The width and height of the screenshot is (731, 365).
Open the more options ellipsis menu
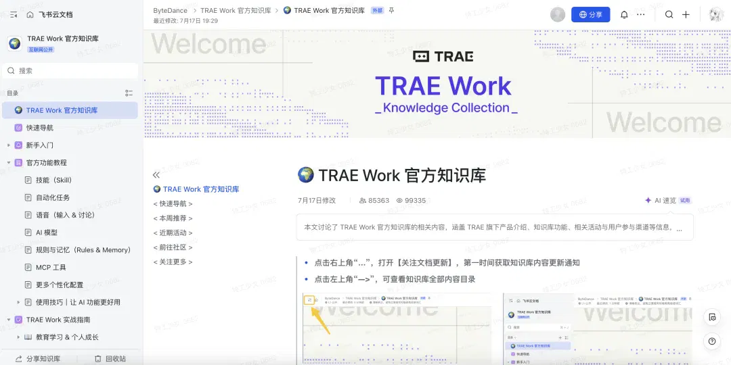640,14
